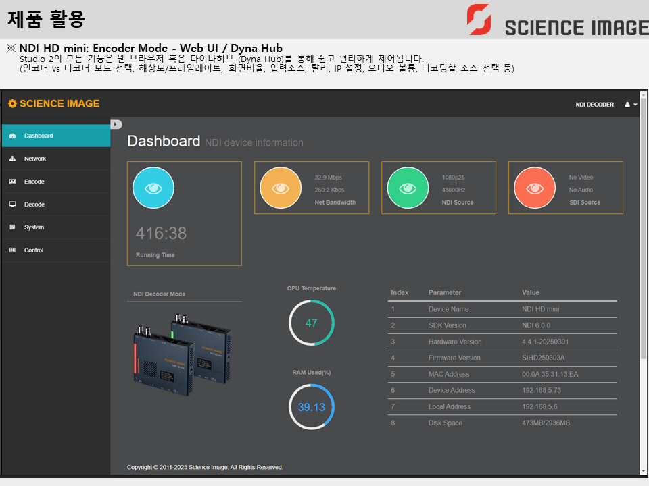Click the orange eye icon for Net Bandwidth
The width and height of the screenshot is (649, 486).
(x=281, y=188)
